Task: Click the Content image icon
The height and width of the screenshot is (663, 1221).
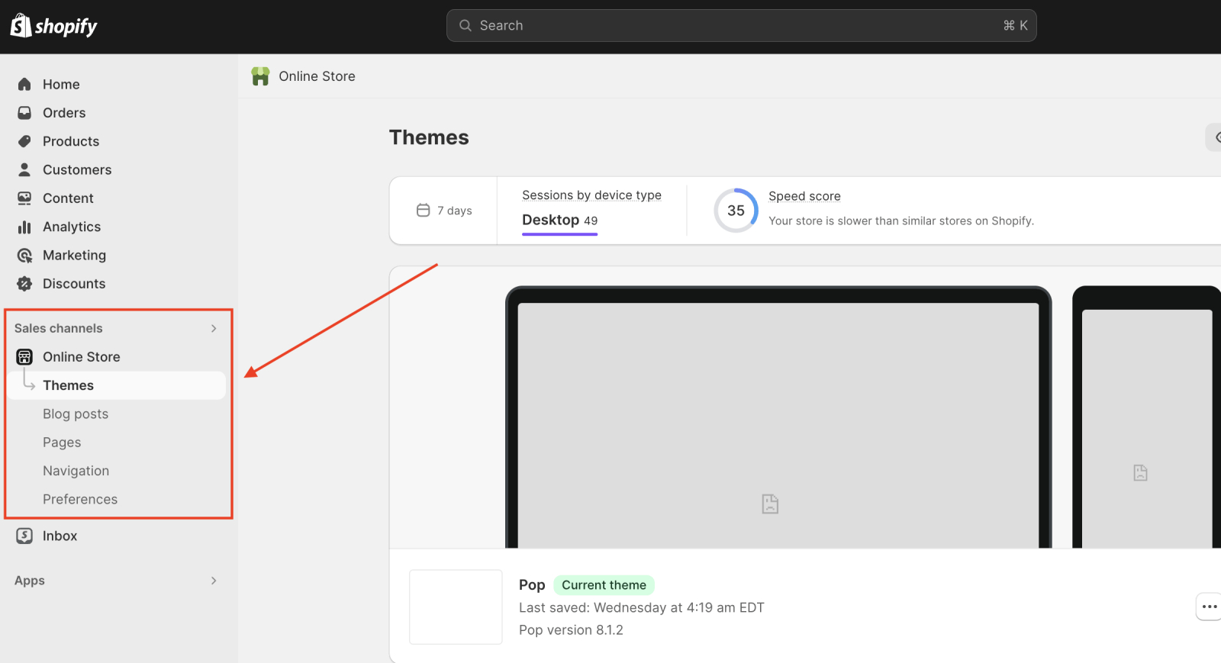Action: 24,198
